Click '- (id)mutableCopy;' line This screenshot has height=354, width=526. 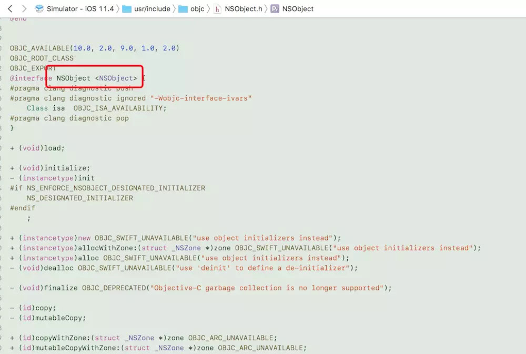(48, 318)
